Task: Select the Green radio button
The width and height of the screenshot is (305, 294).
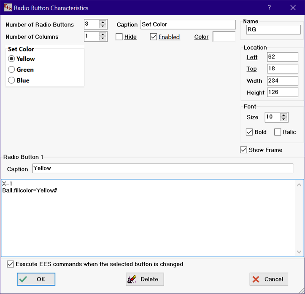Action: click(x=12, y=70)
